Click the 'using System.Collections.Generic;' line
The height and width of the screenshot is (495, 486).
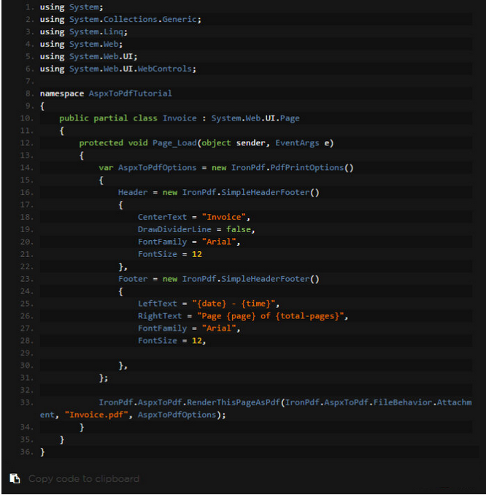[x=120, y=20]
